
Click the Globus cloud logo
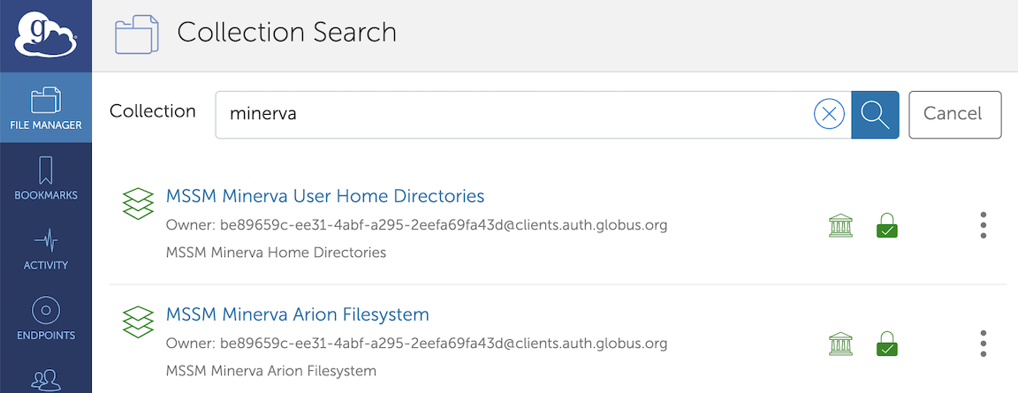45,35
